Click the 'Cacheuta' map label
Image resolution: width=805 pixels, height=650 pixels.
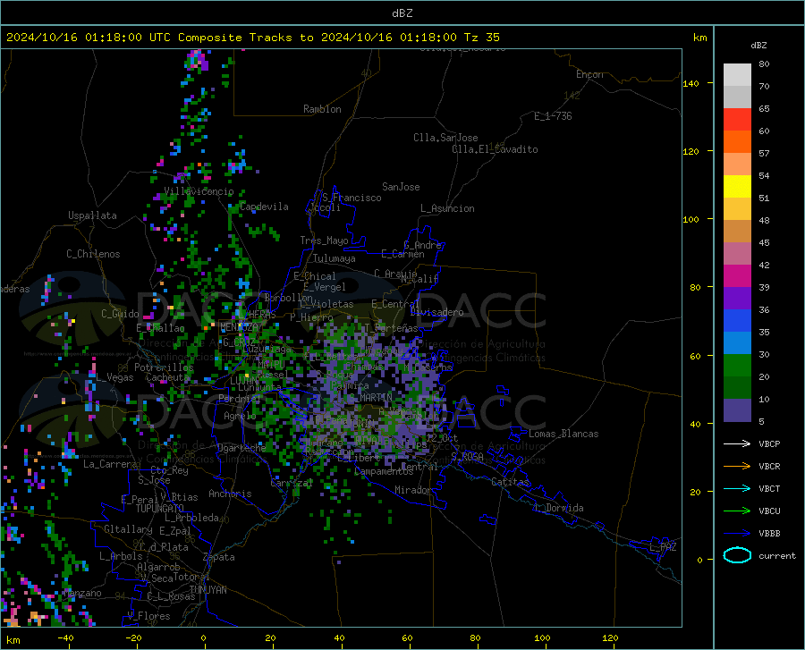pos(168,377)
